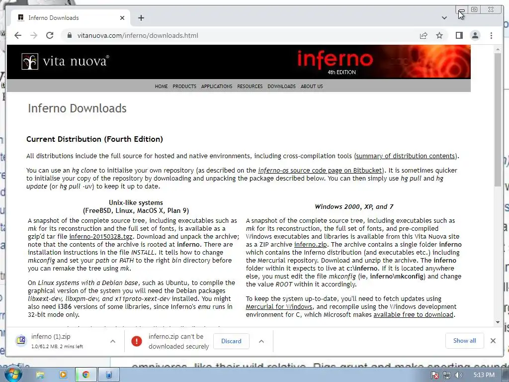Screen dimensions: 509x382
Task: Click the red download warning icon
Action: coord(137,341)
